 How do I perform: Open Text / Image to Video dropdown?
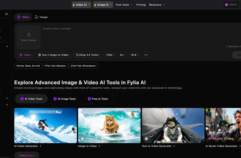(x=54, y=55)
